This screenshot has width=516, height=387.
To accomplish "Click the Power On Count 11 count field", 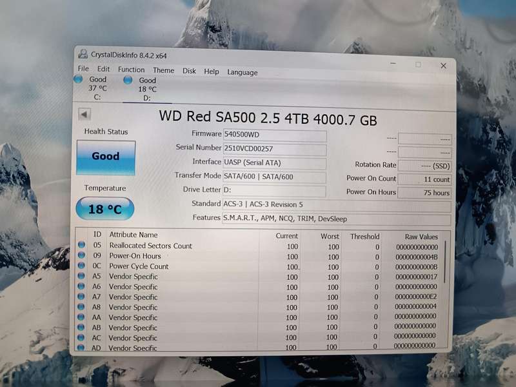I will [x=424, y=179].
